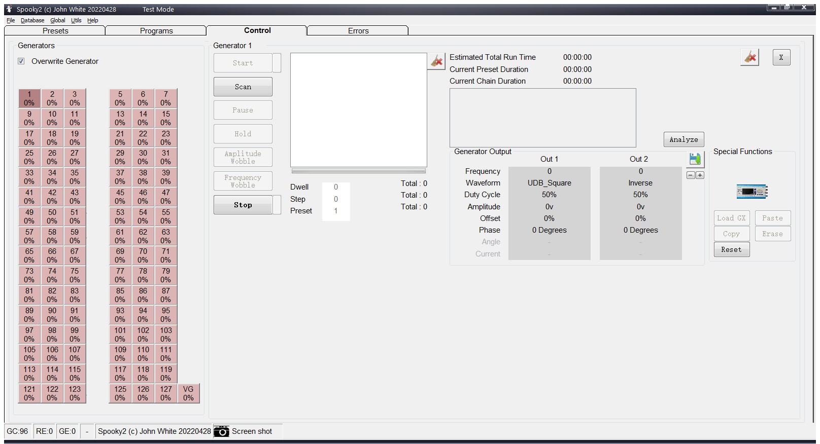
Task: Expand the Utils menu
Action: click(76, 20)
